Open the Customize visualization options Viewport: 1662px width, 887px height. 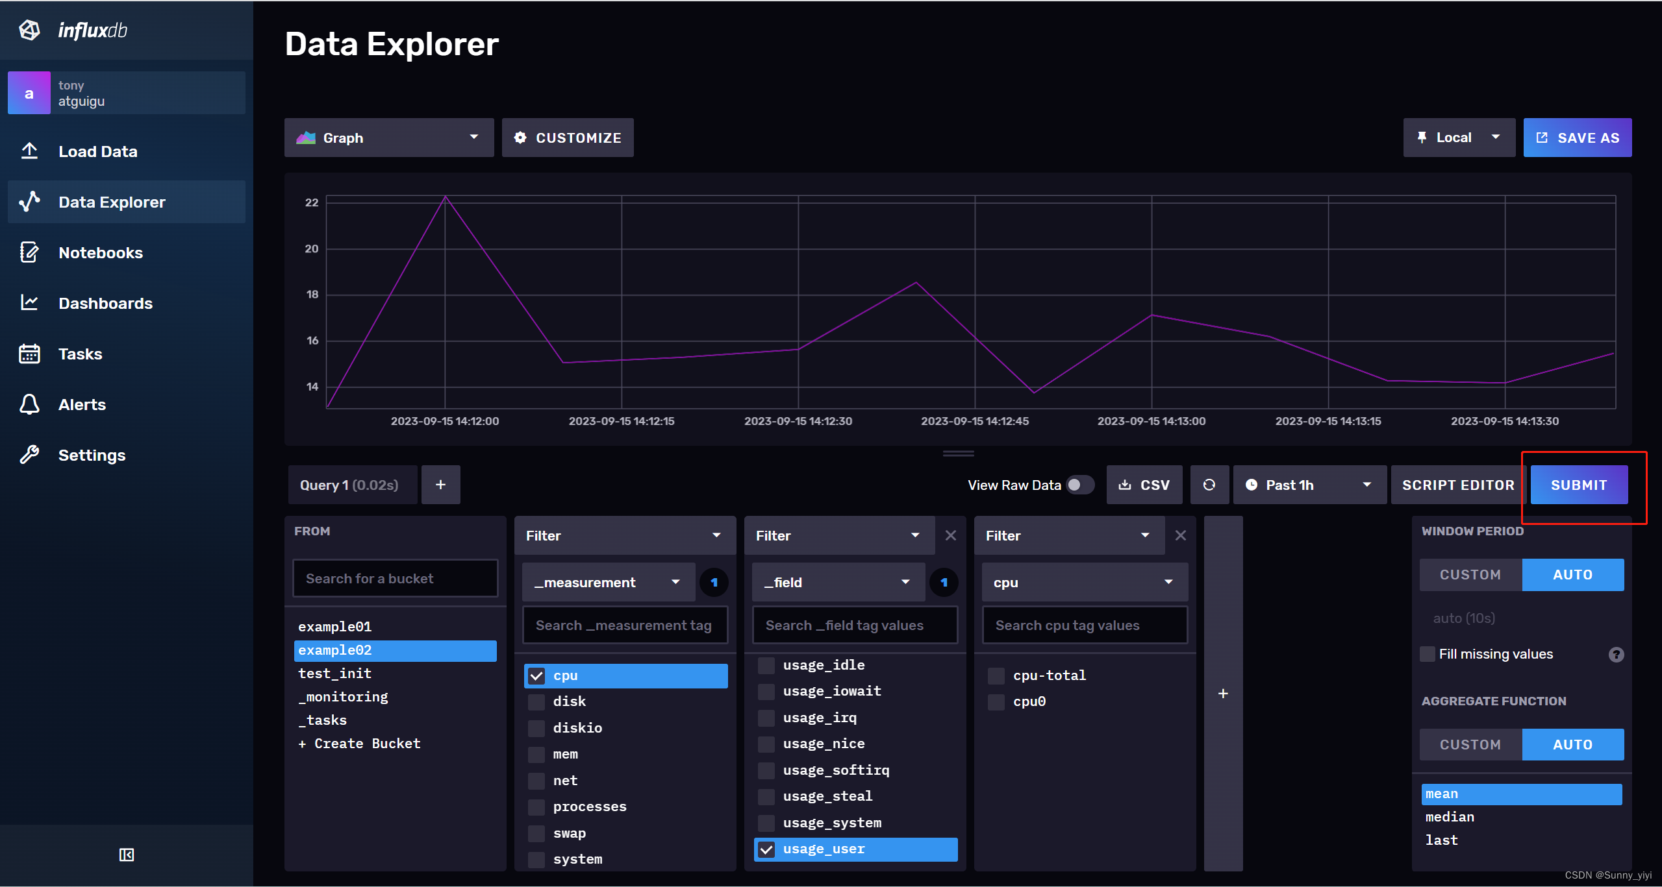tap(568, 138)
